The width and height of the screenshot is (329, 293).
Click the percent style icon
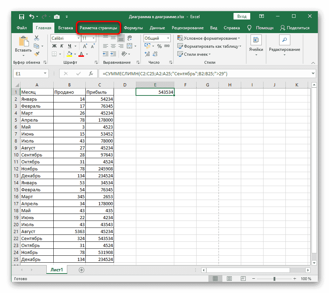[159, 46]
